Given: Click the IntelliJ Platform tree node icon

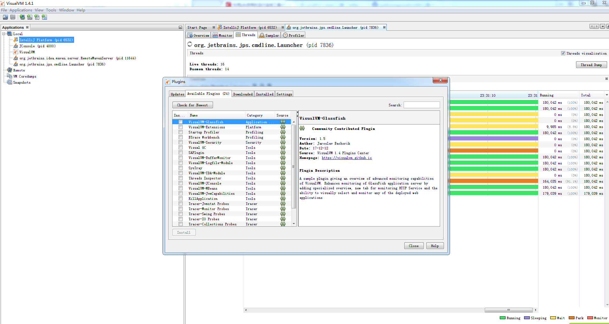Looking at the screenshot, I should (x=16, y=40).
